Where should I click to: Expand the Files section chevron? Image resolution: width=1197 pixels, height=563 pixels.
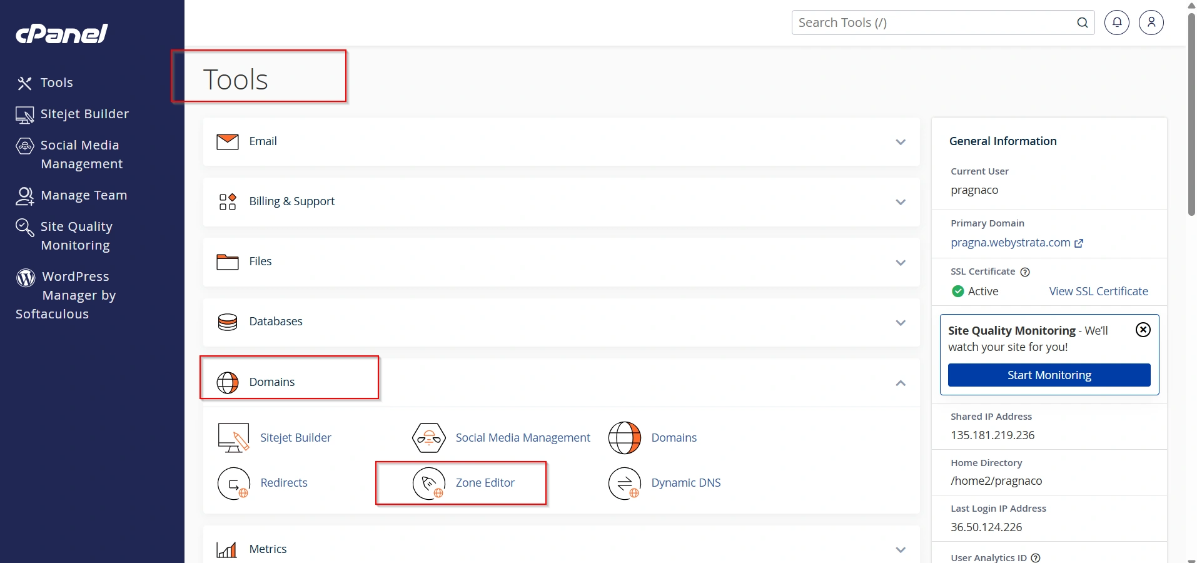coord(901,263)
